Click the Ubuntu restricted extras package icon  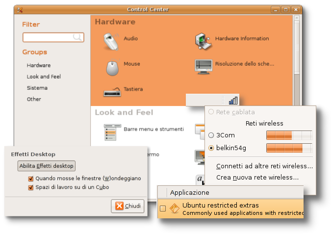(174, 209)
